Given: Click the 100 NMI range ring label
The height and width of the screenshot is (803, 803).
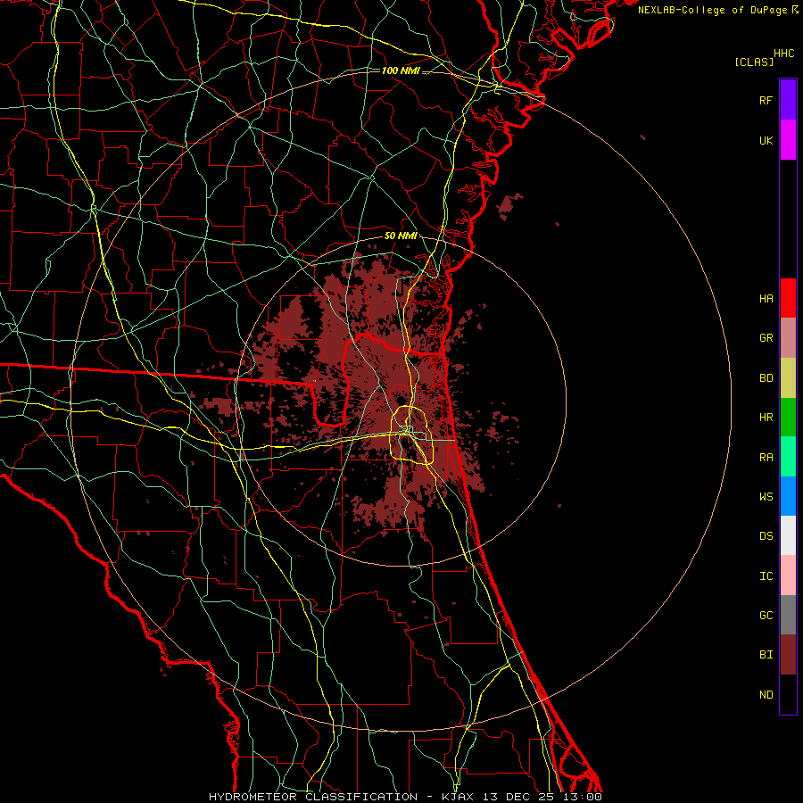Looking at the screenshot, I should 401,70.
